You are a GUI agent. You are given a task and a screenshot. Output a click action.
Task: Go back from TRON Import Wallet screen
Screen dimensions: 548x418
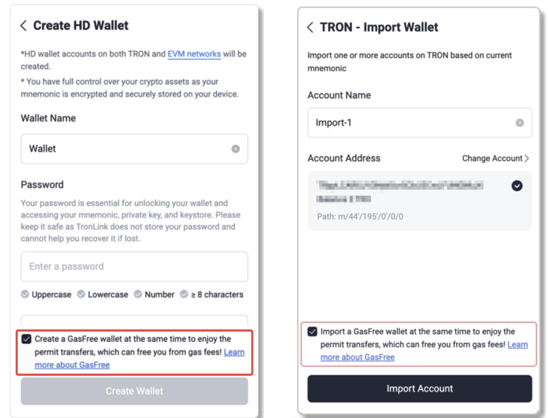tap(310, 28)
